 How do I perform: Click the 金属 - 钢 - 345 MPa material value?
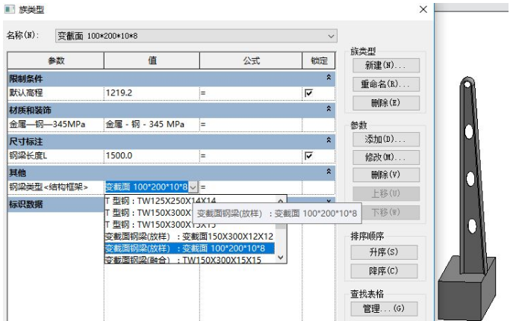(x=152, y=125)
